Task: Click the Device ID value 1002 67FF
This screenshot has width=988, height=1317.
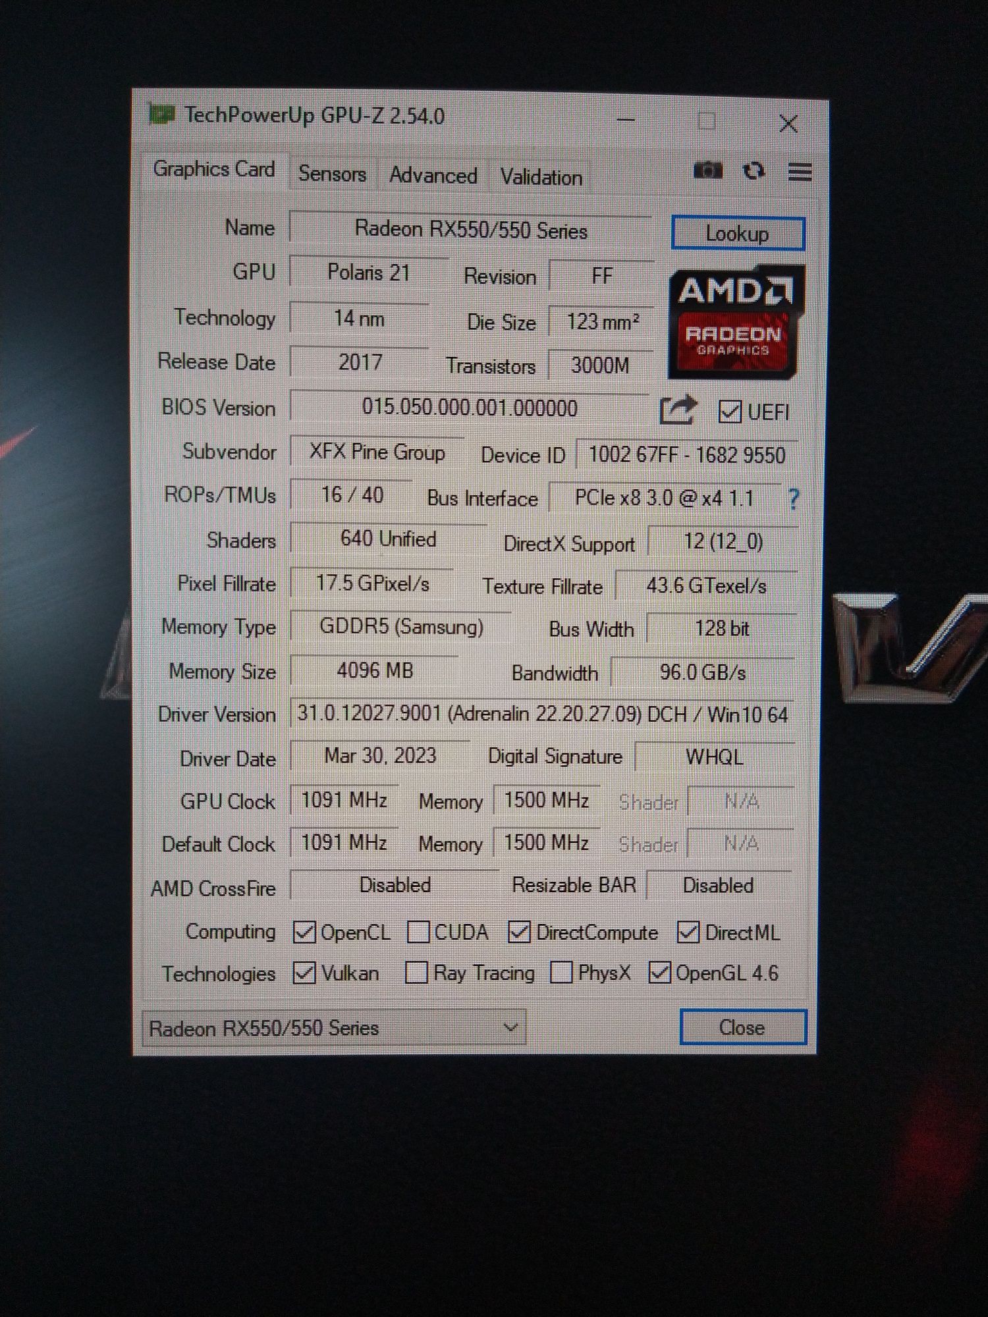Action: pyautogui.click(x=686, y=455)
